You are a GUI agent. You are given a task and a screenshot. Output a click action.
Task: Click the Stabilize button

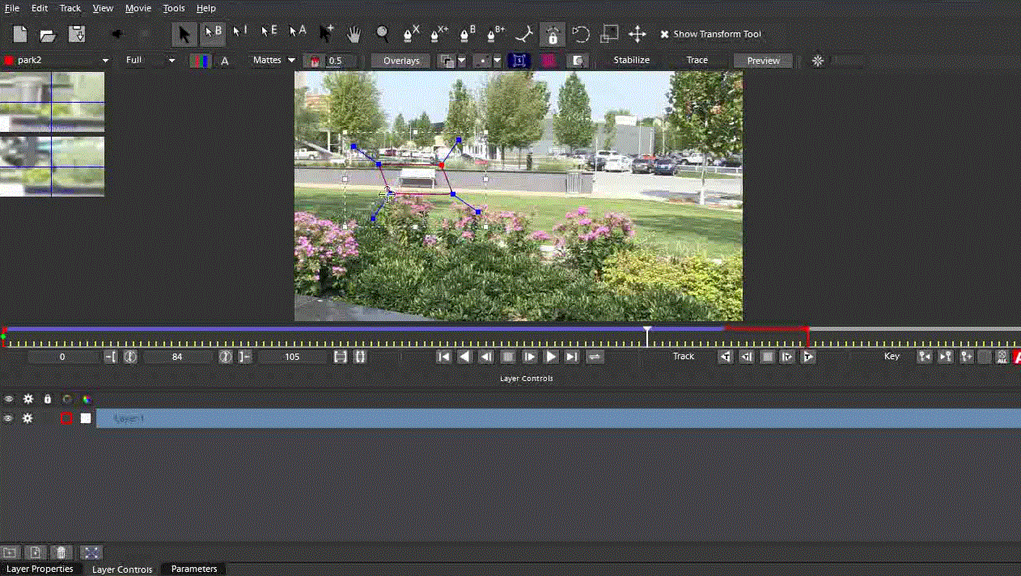click(x=631, y=60)
